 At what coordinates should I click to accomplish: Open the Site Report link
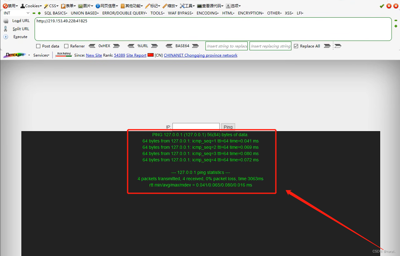coord(136,55)
